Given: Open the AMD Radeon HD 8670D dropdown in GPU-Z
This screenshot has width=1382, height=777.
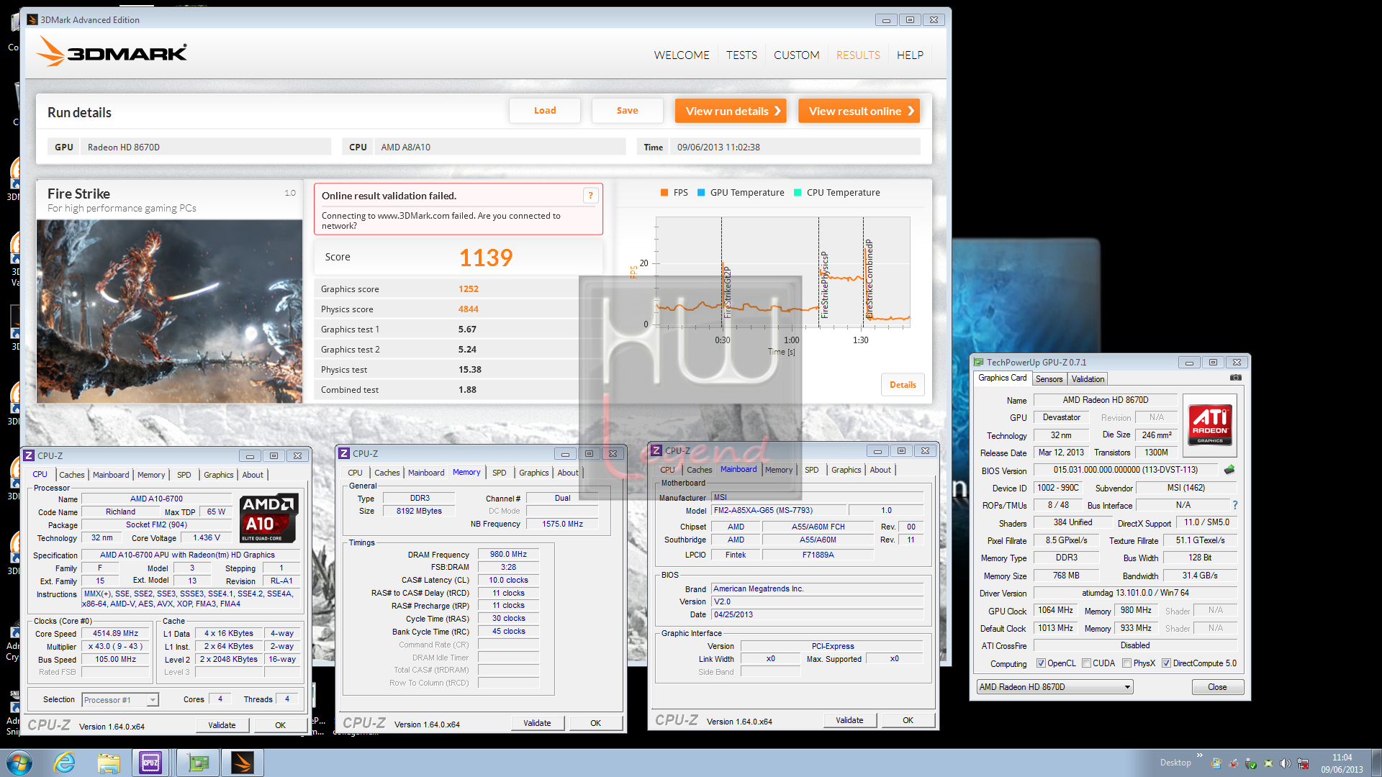Looking at the screenshot, I should coord(1055,687).
